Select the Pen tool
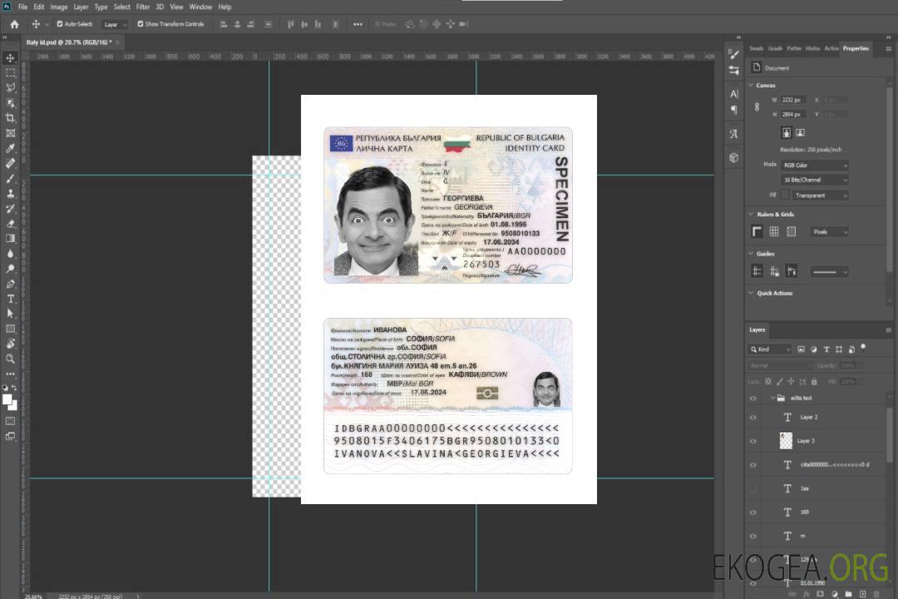 pyautogui.click(x=10, y=284)
